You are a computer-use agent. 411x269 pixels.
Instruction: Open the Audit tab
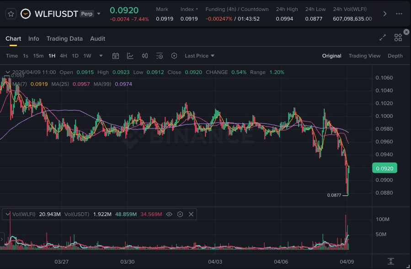pyautogui.click(x=98, y=39)
